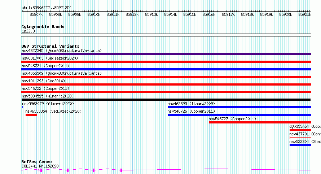The image size is (321, 174).
Task: Select the red dgv353n54 variant bar
Action: (300, 130)
